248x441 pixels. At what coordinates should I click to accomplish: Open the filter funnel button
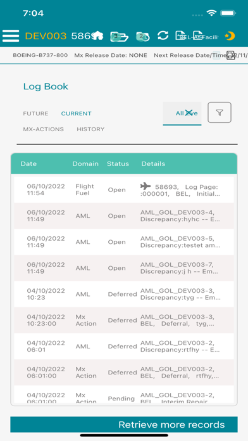tap(220, 113)
